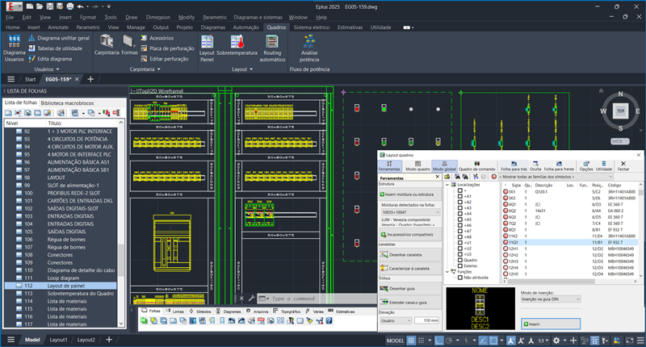Check the Quadro location checkbox

point(460,260)
